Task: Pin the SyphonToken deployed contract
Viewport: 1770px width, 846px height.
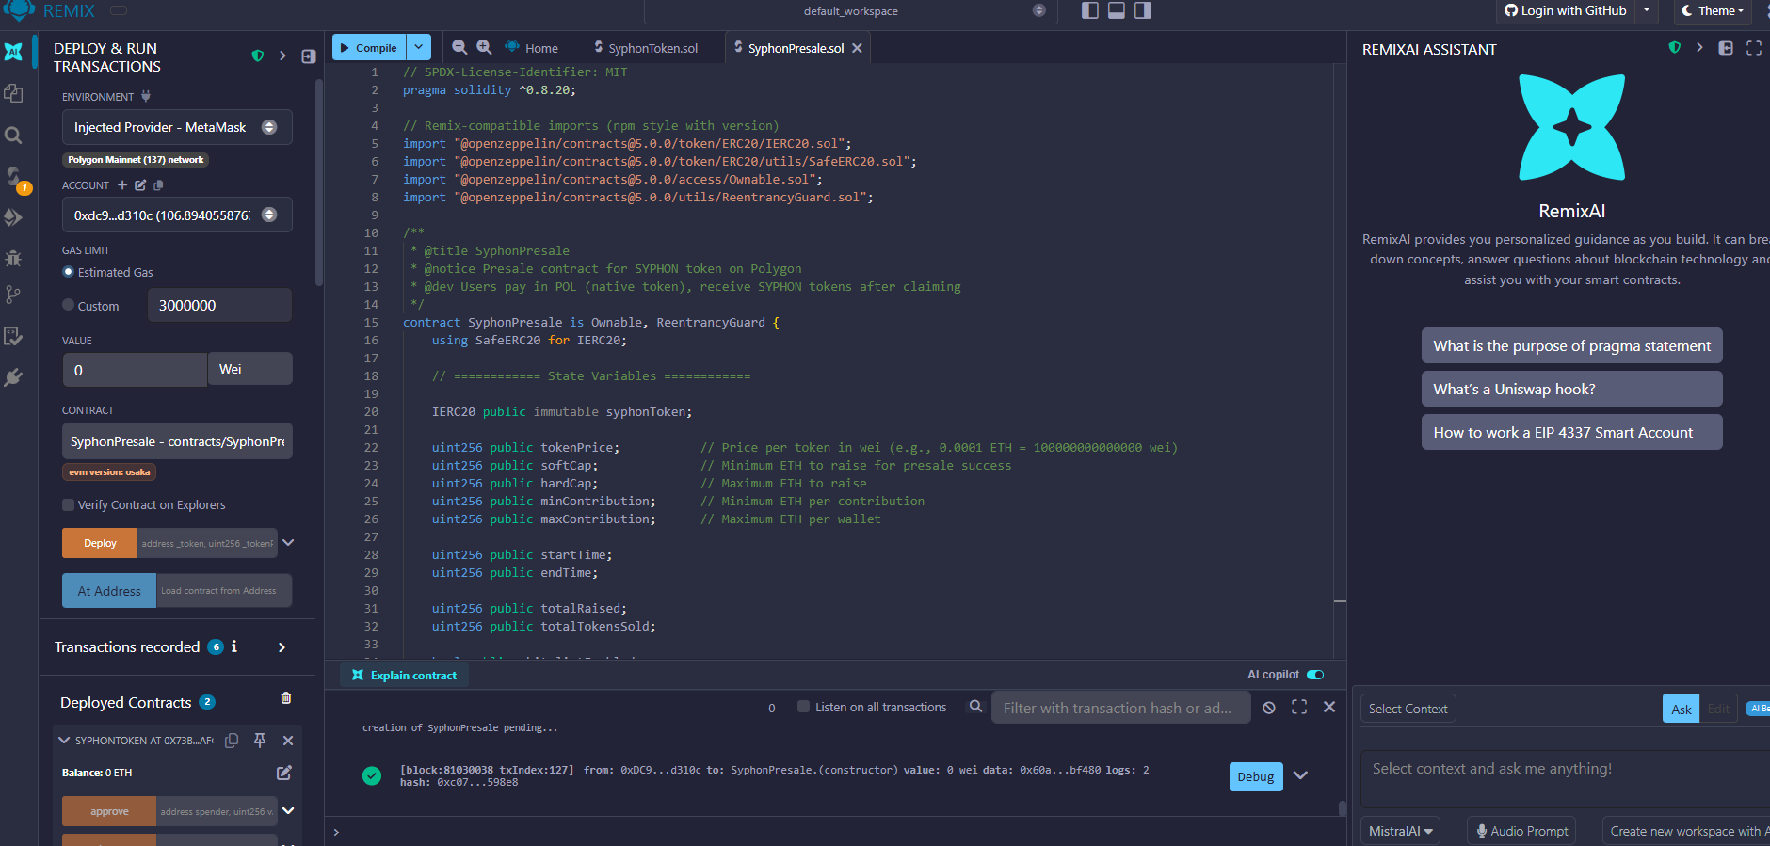Action: point(260,741)
